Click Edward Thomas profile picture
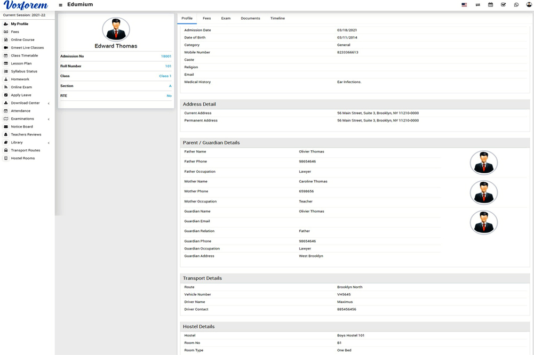 click(116, 29)
